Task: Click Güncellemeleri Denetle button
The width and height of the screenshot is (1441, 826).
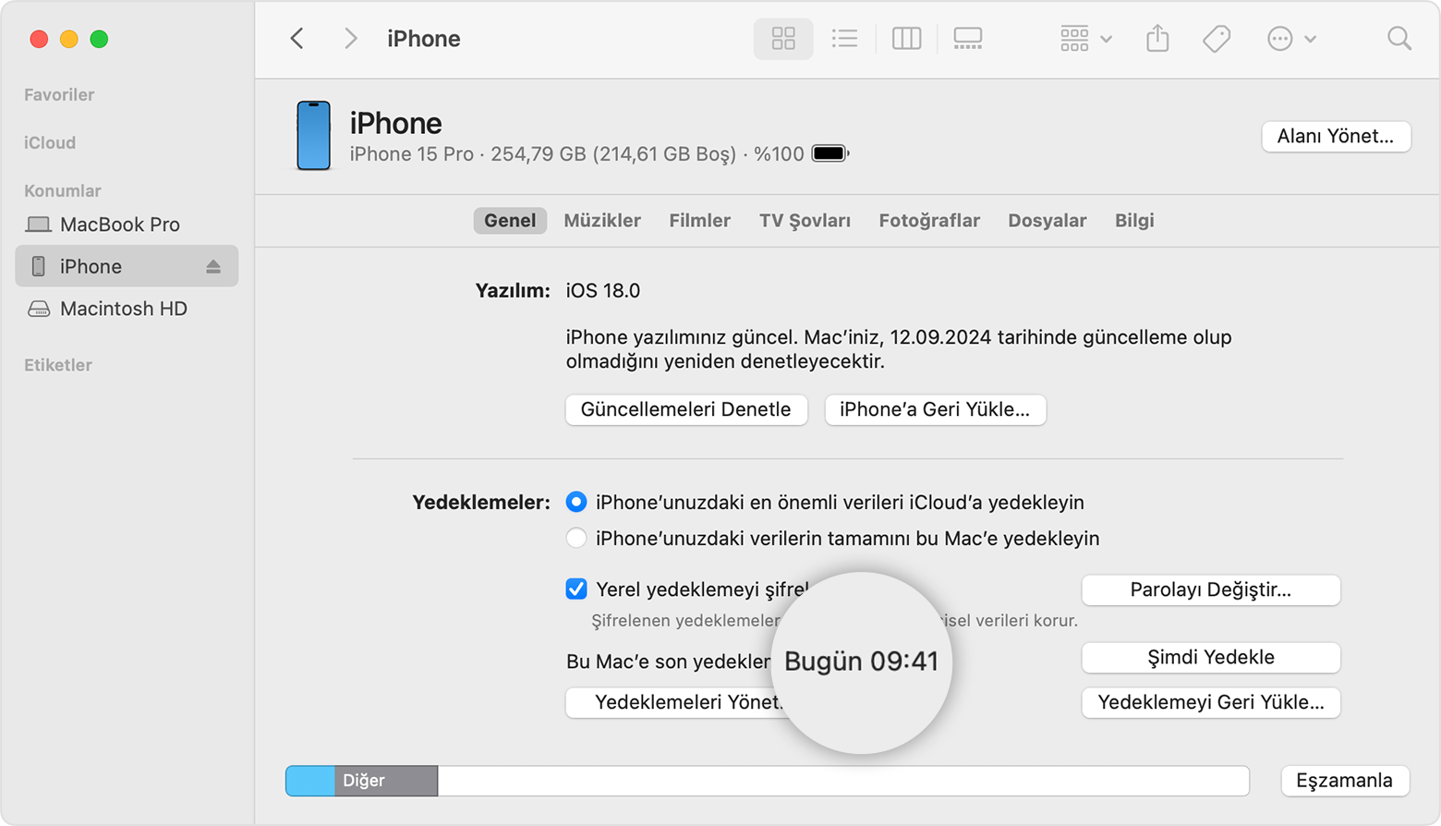Action: pyautogui.click(x=686, y=409)
